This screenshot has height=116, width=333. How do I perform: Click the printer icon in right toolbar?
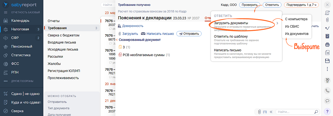click(x=327, y=45)
